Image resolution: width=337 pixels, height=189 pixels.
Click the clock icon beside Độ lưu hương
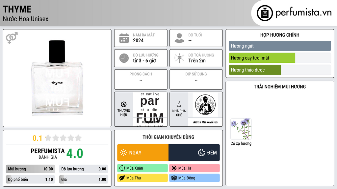point(124,58)
